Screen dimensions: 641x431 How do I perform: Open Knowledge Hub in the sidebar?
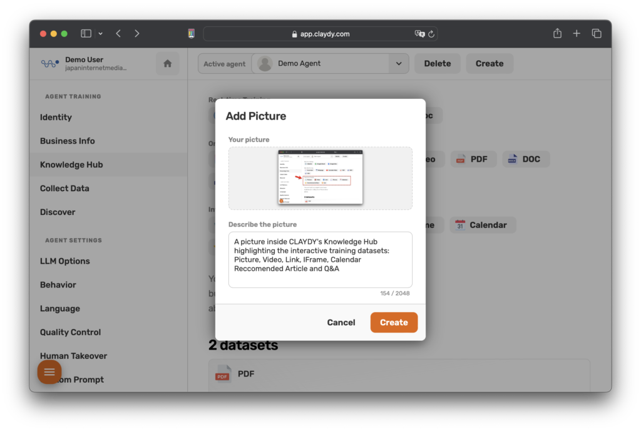pos(71,165)
